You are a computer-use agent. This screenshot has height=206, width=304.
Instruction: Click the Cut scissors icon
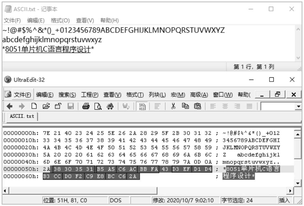(x=173, y=106)
